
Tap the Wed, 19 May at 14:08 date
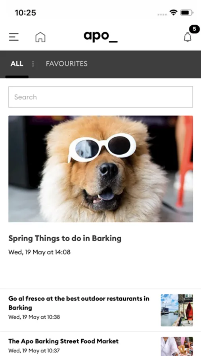point(39,252)
